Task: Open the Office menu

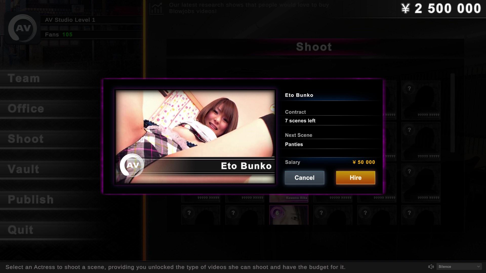Action: click(26, 109)
